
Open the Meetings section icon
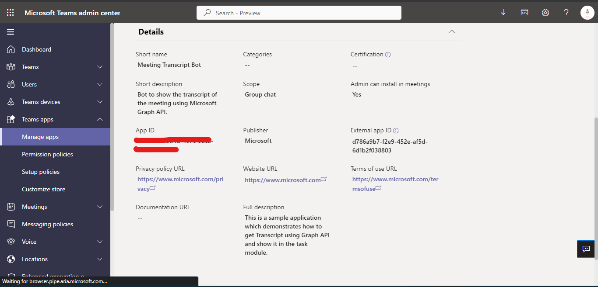(x=10, y=206)
